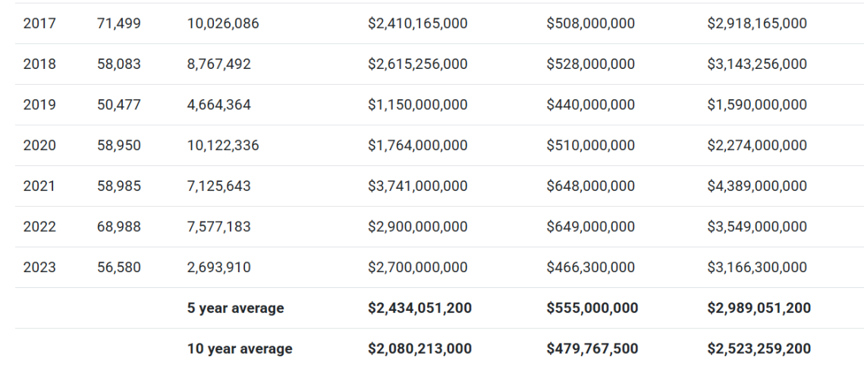
Task: Select the 58,985 value in the 2021 row
Action: (119, 186)
